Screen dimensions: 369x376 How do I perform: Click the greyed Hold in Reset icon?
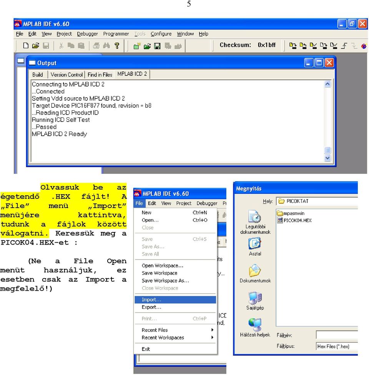[354, 45]
